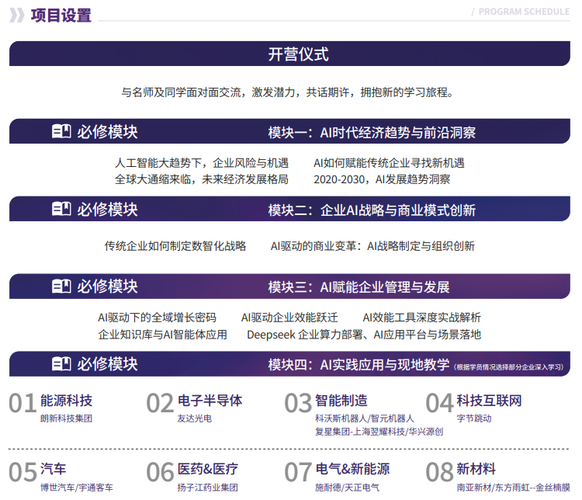Click 科沃斯机器人/智元机器人 line
This screenshot has width=582, height=500.
pos(365,418)
